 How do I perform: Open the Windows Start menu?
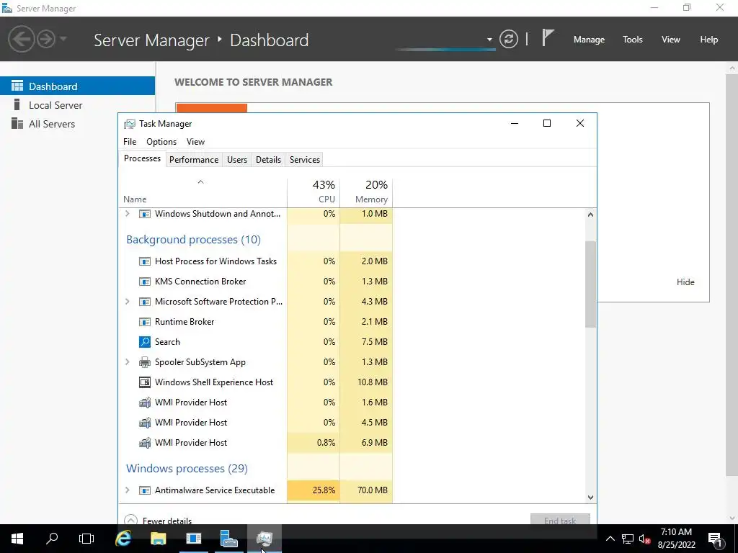pos(17,539)
